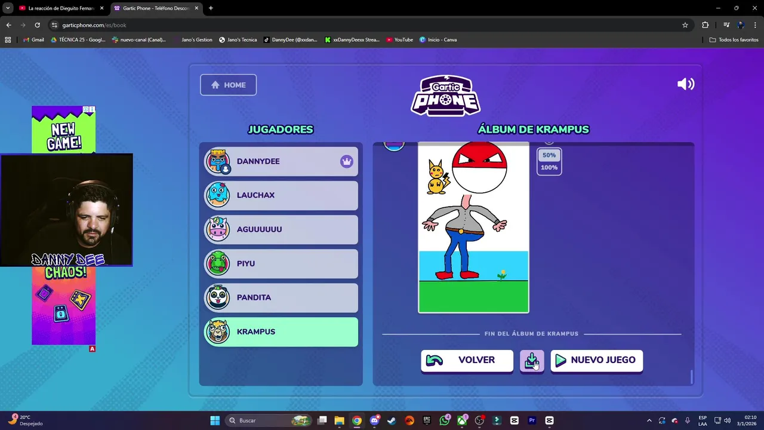The image size is (764, 430).
Task: Set zoom to 50%
Action: 549,155
